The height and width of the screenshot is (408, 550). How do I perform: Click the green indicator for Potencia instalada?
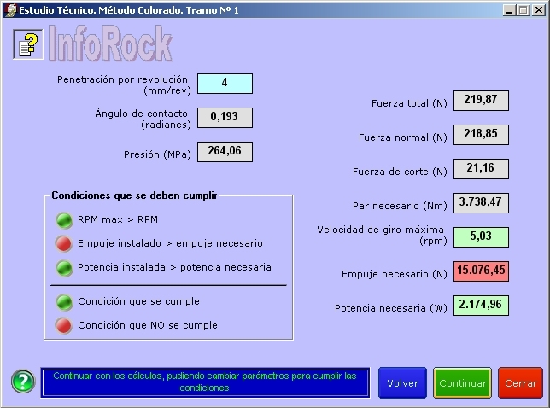(x=64, y=267)
